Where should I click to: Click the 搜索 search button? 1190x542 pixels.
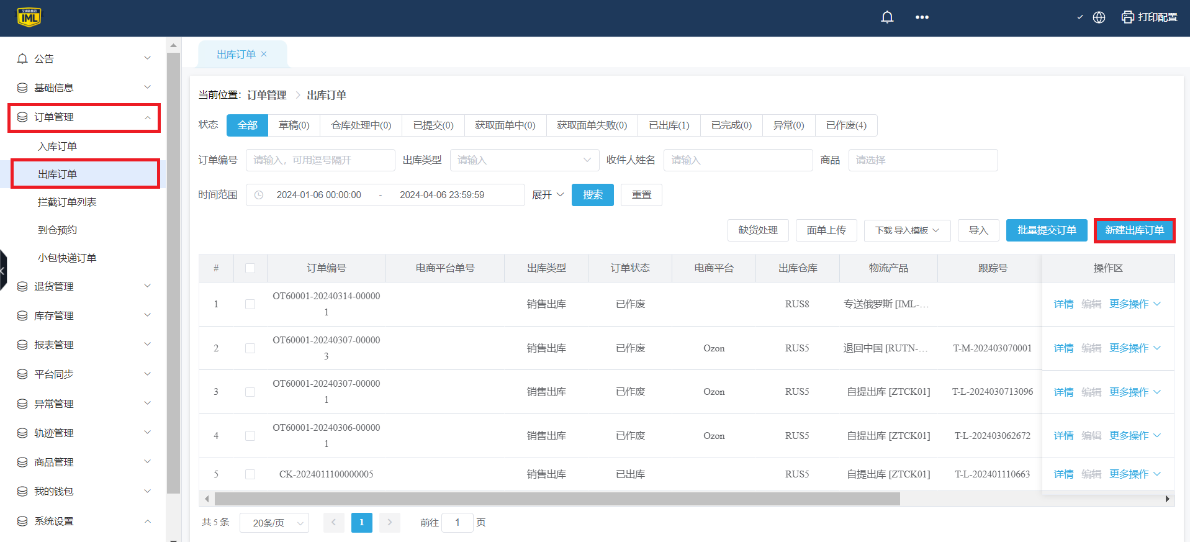pyautogui.click(x=592, y=195)
